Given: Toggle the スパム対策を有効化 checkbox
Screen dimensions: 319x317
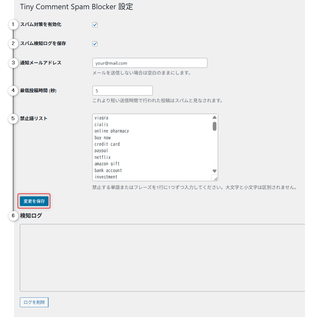Looking at the screenshot, I should tap(95, 25).
